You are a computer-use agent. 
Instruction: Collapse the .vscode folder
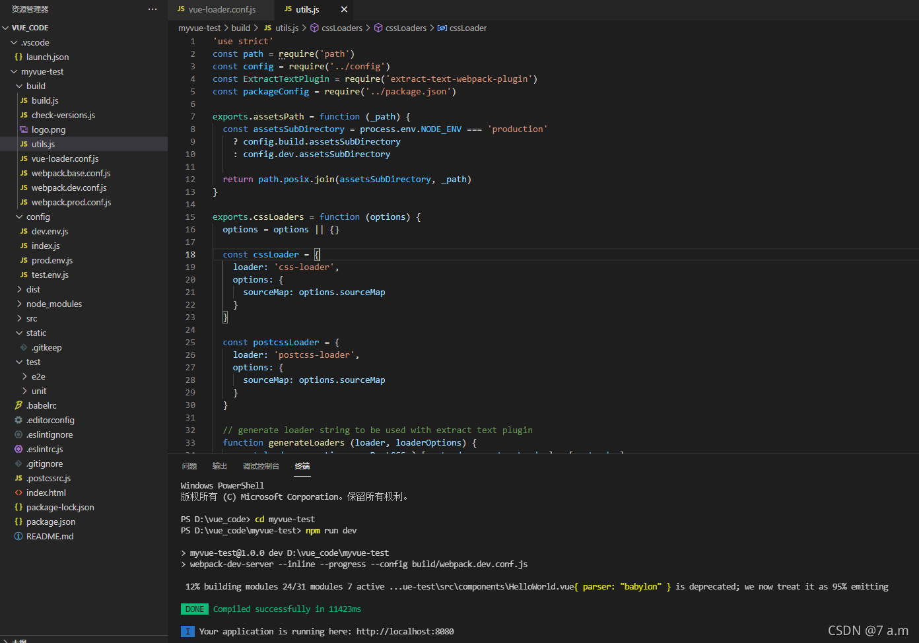pyautogui.click(x=14, y=42)
